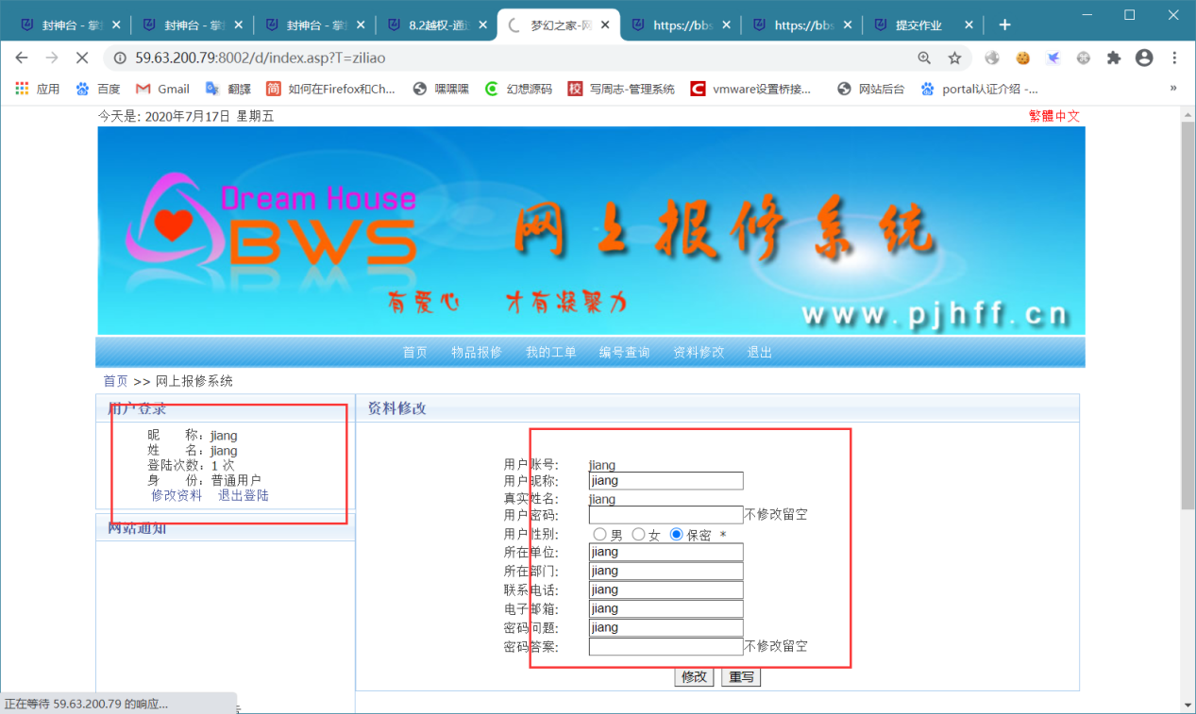Open the cookie extension icon

pos(1022,58)
